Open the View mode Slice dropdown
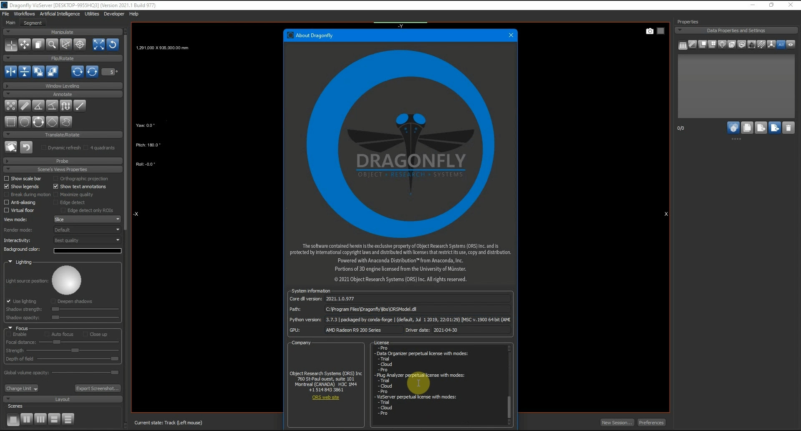This screenshot has height=431, width=801. 87,219
